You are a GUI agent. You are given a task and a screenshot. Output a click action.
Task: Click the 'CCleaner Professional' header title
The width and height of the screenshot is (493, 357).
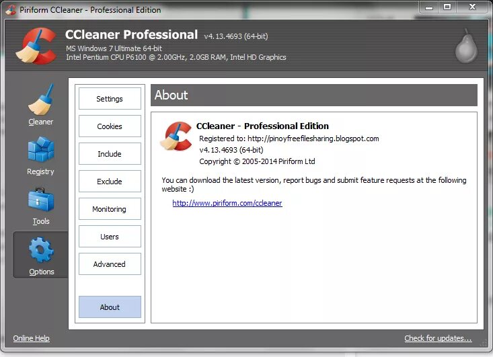(x=131, y=34)
